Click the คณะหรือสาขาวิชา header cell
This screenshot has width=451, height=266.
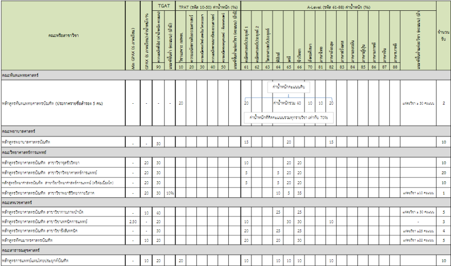point(63,35)
